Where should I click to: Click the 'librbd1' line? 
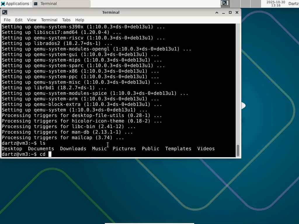54,87
